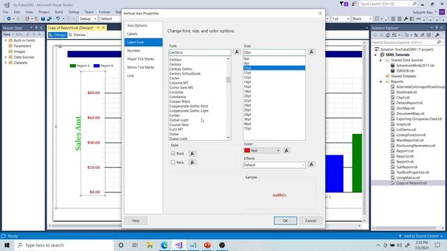Screen dimensions: 447x251
Task: Select Major Tick Marks page
Action: point(143,59)
